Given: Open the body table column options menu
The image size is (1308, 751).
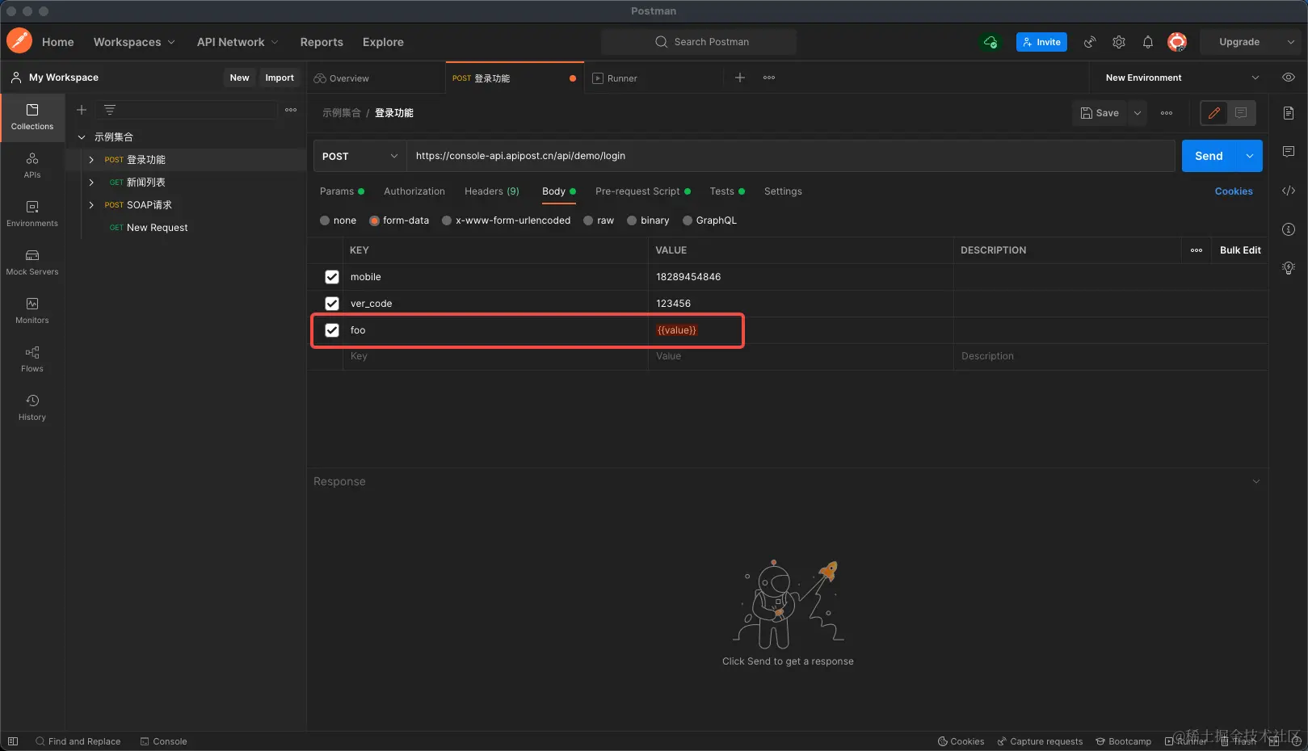Looking at the screenshot, I should (1197, 250).
